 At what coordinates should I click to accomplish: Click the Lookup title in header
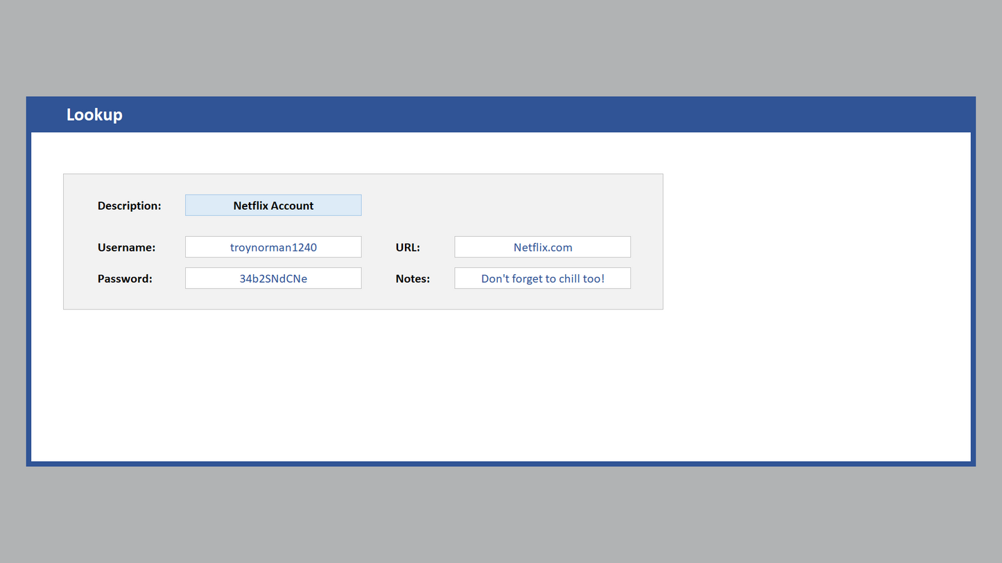pos(94,115)
